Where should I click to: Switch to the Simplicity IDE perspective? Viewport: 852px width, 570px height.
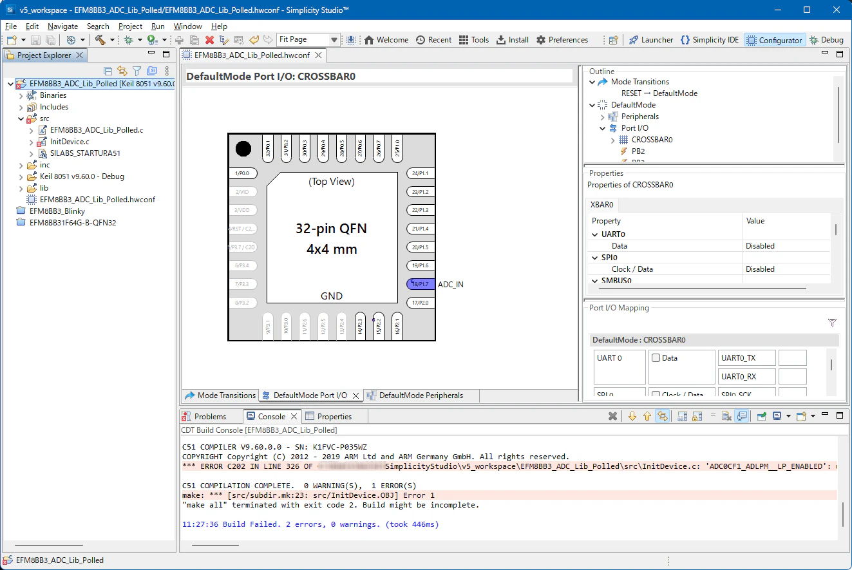(710, 40)
